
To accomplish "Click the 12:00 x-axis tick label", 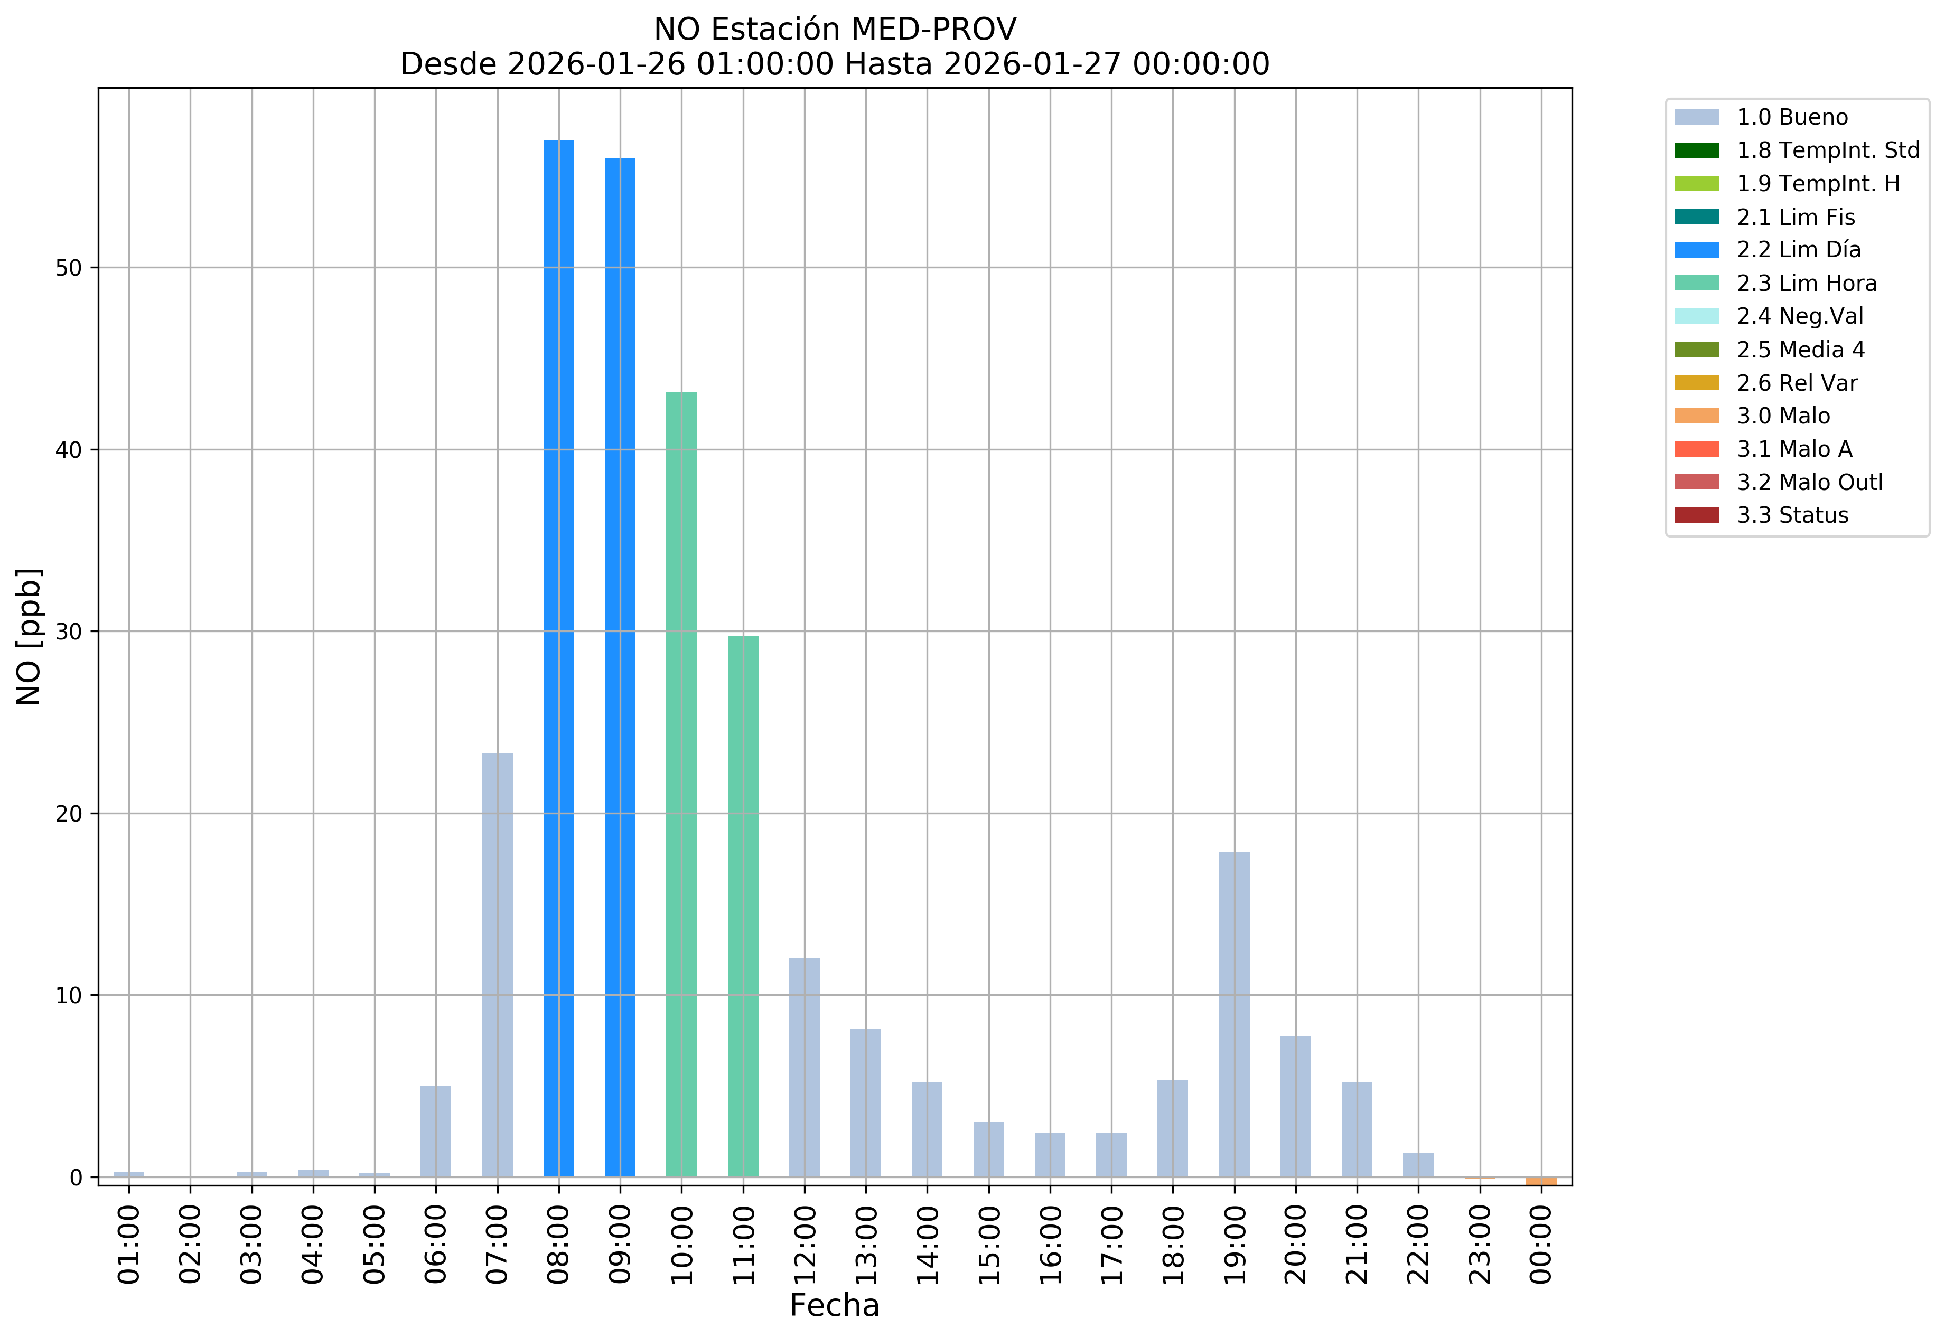I will 805,1244.
